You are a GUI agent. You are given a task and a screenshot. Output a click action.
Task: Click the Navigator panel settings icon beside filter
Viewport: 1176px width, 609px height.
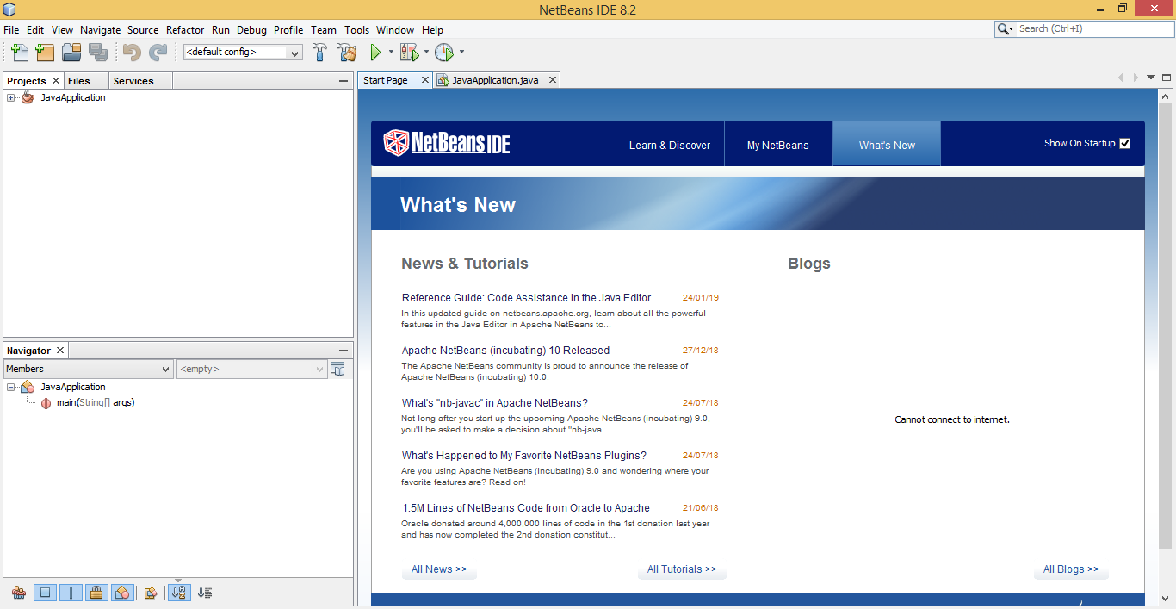337,369
